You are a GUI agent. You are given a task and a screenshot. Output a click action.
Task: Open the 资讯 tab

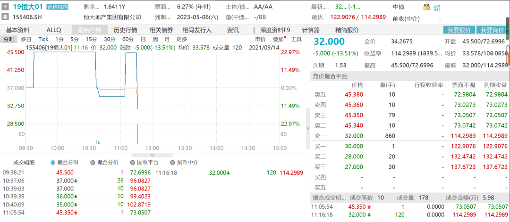click(233, 30)
